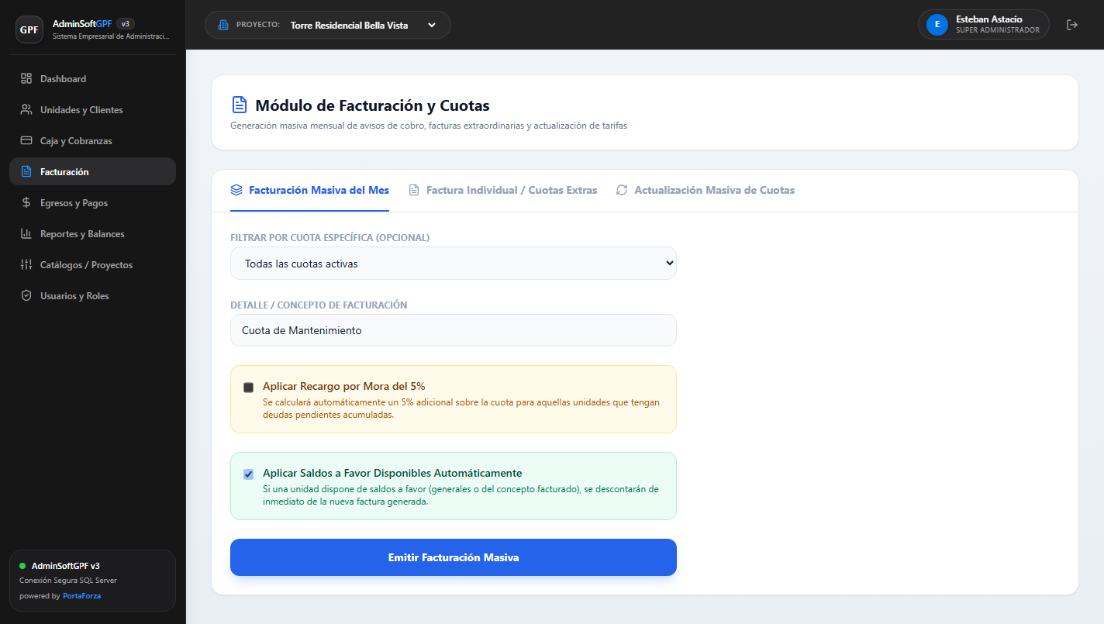Screen dimensions: 1104x624
Task: Click the Facturación document icon in sidebar
Action: [26, 171]
